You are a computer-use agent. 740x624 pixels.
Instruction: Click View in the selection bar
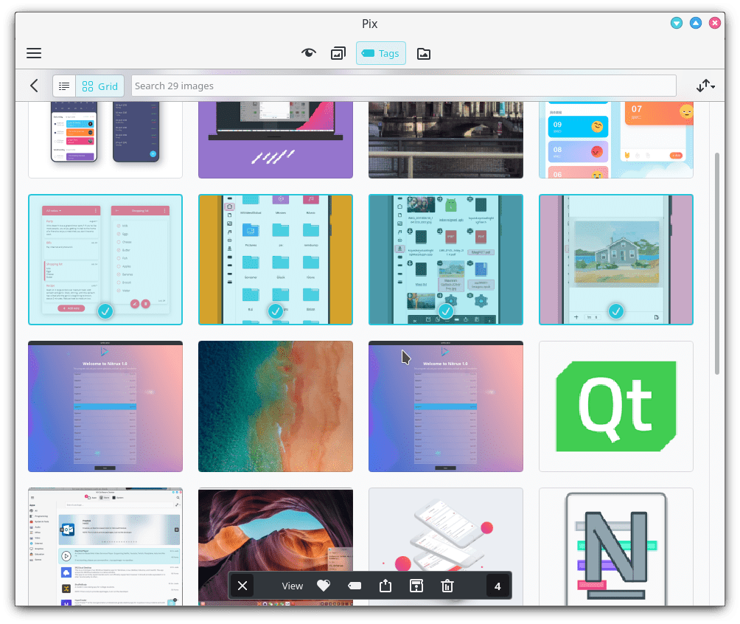coord(293,586)
